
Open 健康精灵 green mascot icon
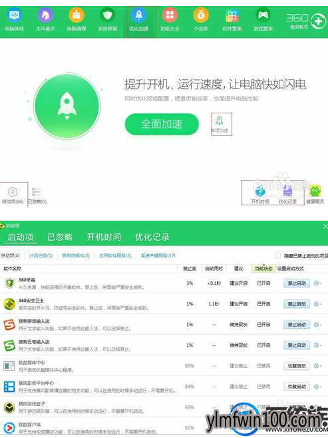pos(315,191)
